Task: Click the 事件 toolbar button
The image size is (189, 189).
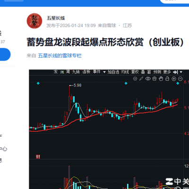Action: coord(96,72)
